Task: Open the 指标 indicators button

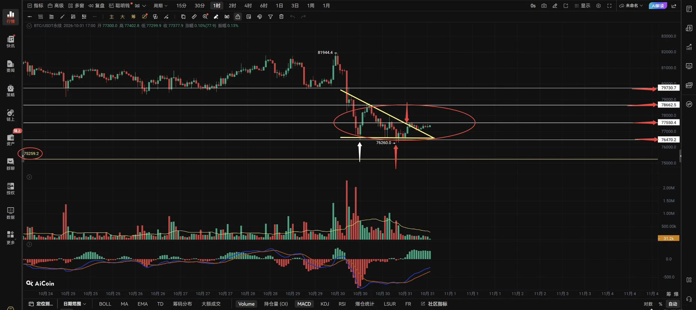Action: (35, 6)
